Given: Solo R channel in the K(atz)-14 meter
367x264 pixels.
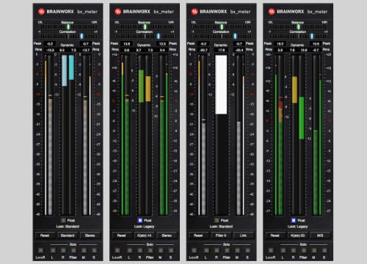Looking at the screenshot, I should [x=140, y=250].
